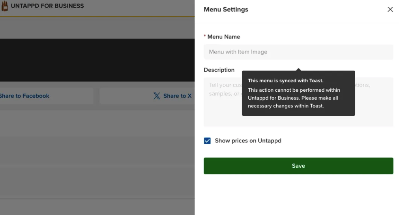The image size is (399, 215).
Task: Click the tooltip's Toast instructions body text
Action: pos(294,98)
